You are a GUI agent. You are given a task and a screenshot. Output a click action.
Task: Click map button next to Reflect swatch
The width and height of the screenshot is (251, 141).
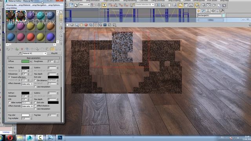pyautogui.click(x=31, y=68)
